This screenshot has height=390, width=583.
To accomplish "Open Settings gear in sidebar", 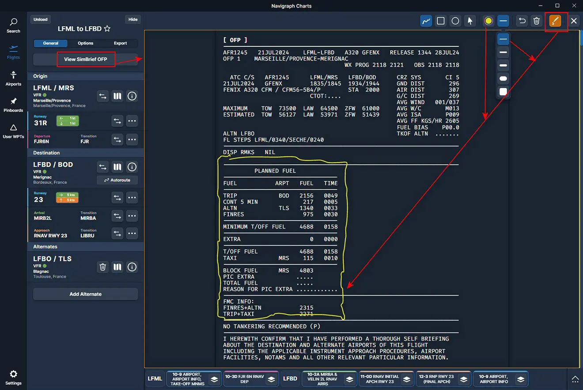I will point(13,378).
